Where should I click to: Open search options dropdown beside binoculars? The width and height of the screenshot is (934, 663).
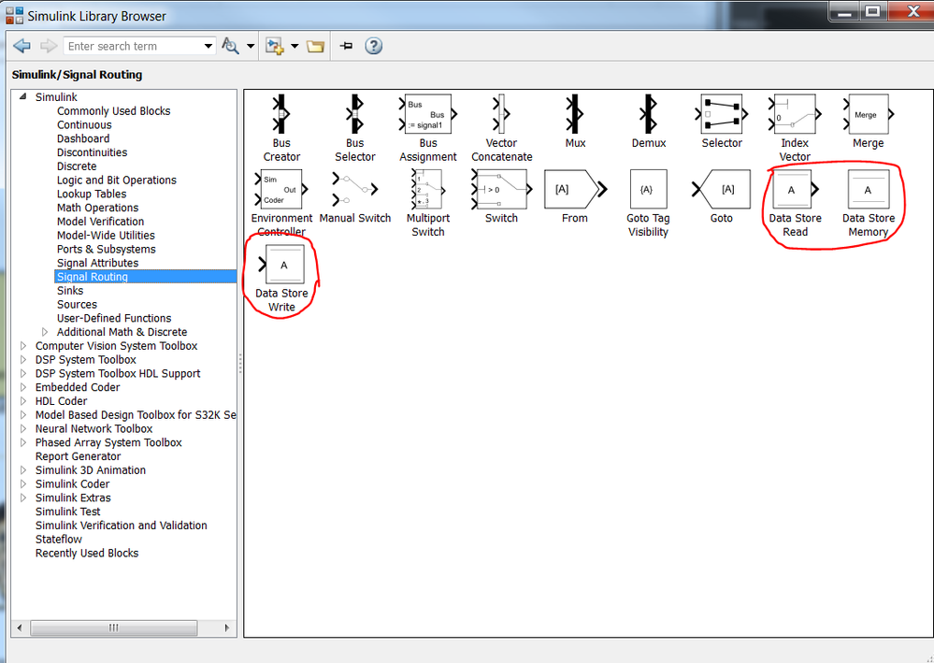(x=251, y=46)
